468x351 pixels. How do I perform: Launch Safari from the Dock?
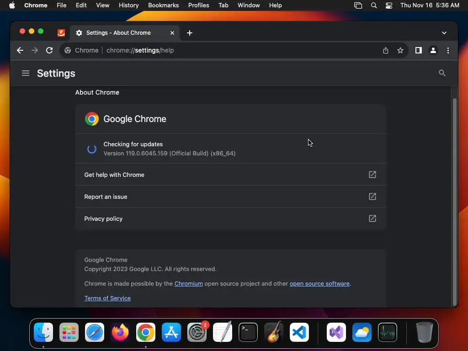(x=95, y=332)
